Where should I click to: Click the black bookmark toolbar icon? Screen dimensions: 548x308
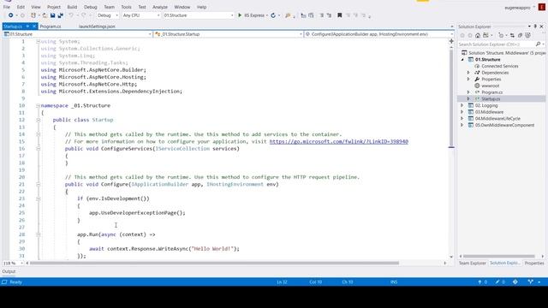point(339,15)
